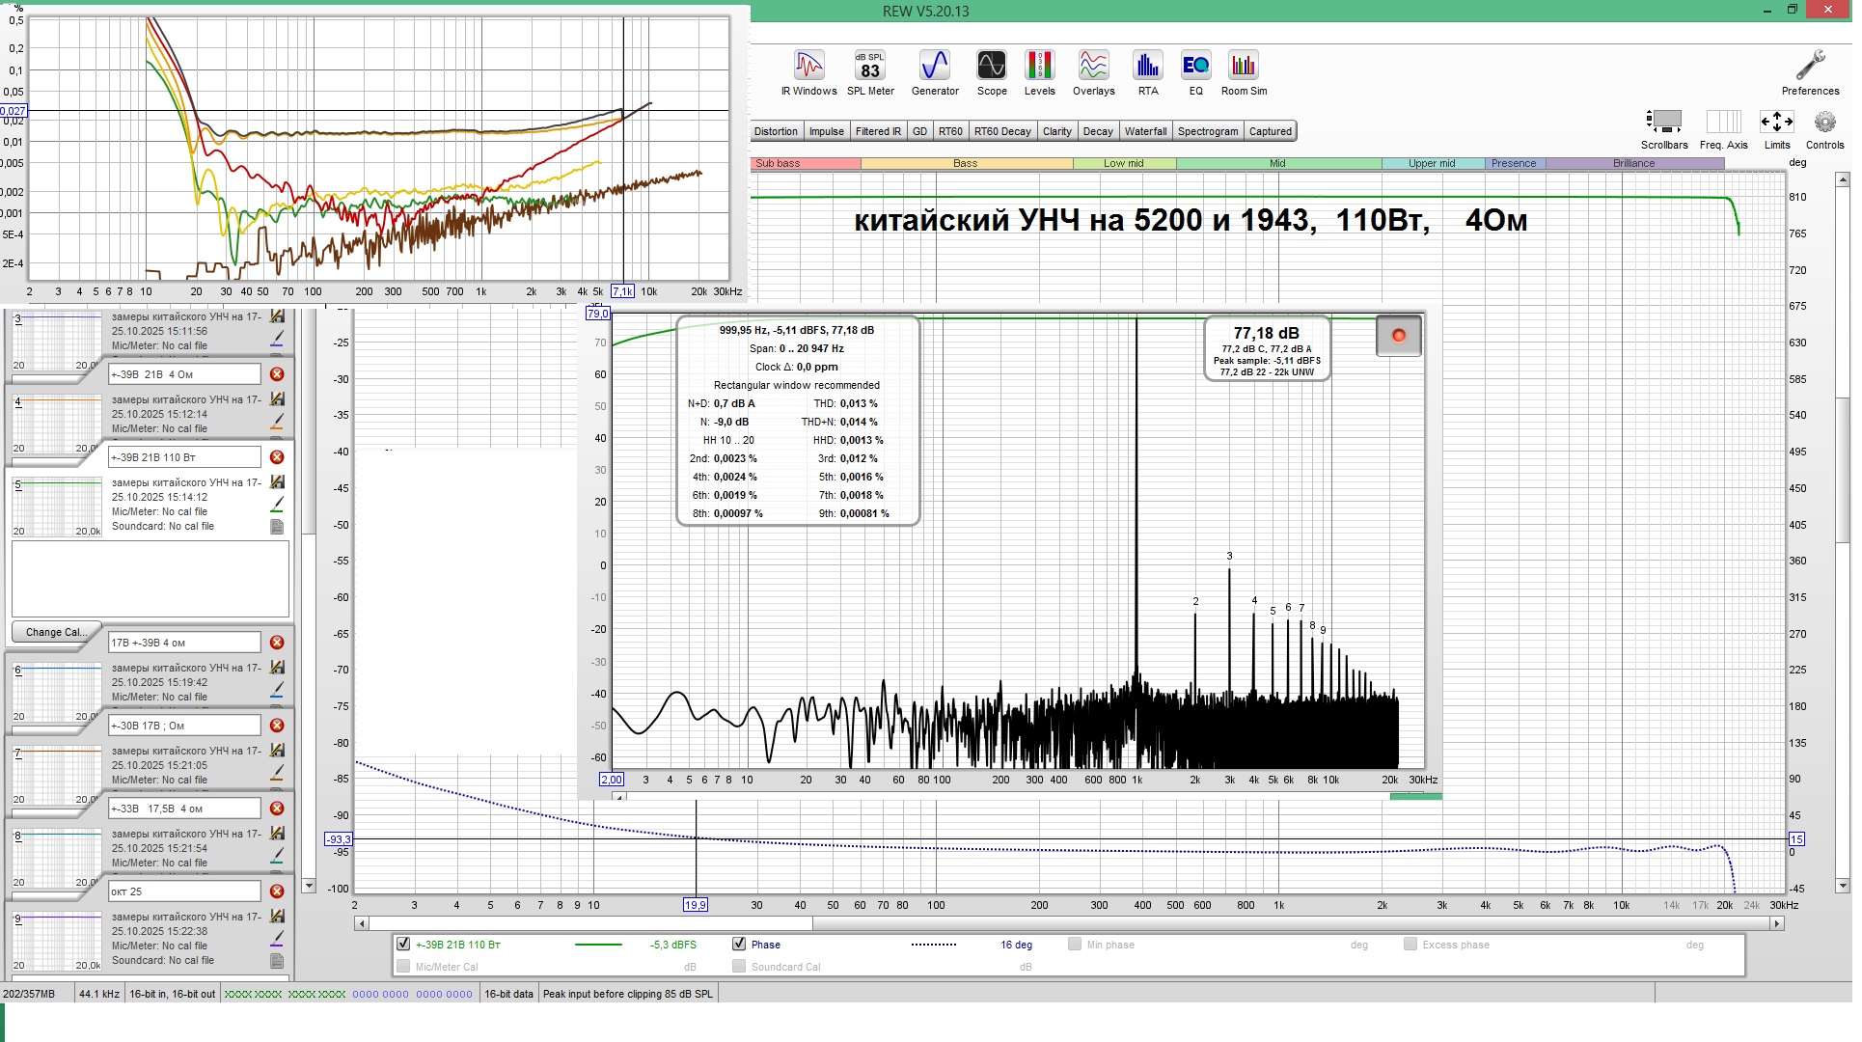Switch to the Waterfall tab
This screenshot has height=1042, width=1862.
(x=1144, y=131)
